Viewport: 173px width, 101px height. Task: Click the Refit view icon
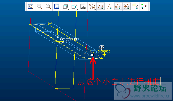click(31, 6)
